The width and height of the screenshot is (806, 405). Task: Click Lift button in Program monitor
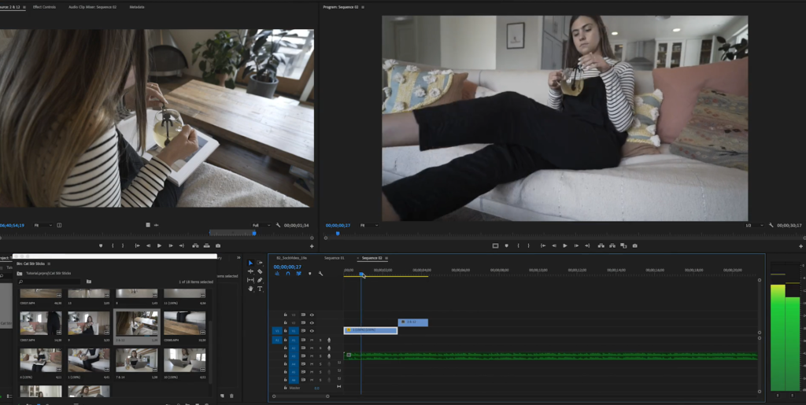point(601,246)
